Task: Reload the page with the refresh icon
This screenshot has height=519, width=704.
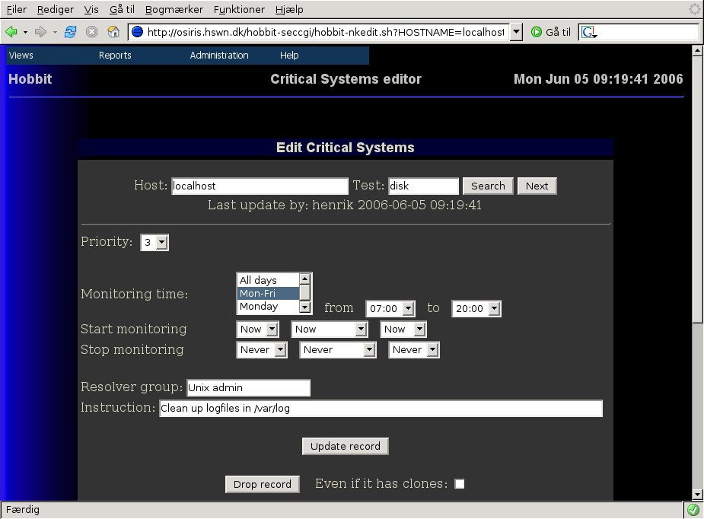Action: (71, 32)
